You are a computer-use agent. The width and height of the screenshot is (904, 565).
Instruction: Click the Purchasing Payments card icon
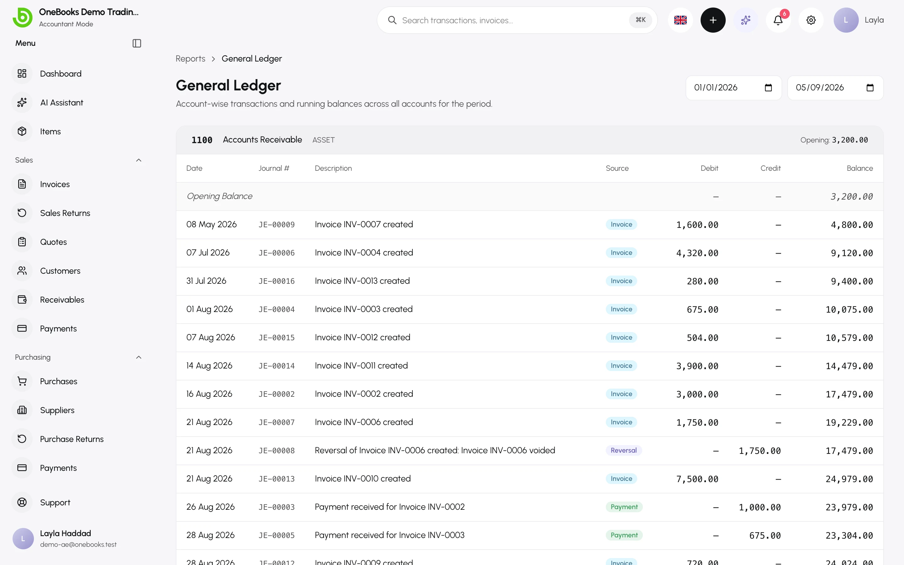[x=22, y=468]
